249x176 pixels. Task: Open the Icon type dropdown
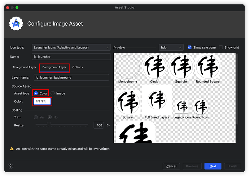click(x=71, y=47)
